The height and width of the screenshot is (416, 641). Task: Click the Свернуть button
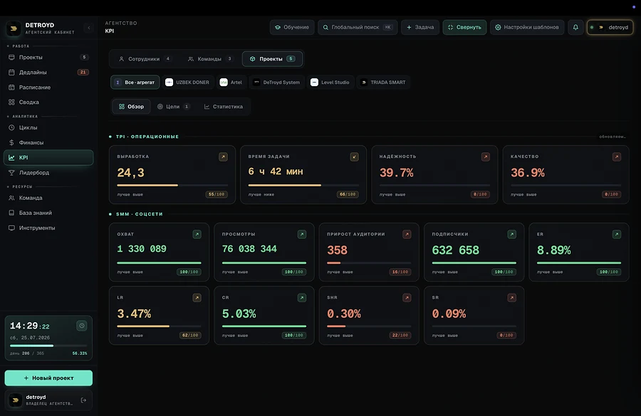[x=464, y=27]
